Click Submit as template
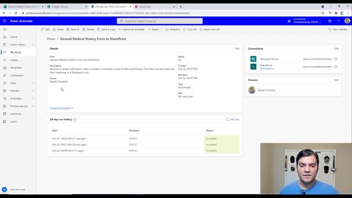This screenshot has width=352, height=198. pyautogui.click(x=131, y=29)
